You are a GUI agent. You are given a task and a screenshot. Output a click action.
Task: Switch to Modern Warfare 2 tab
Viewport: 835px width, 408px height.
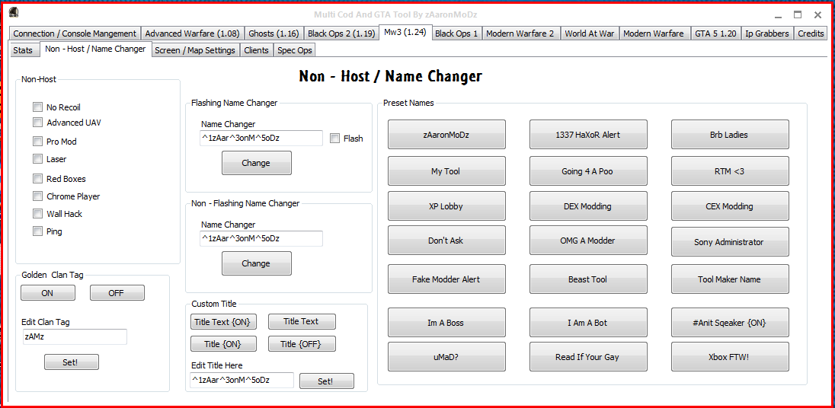[520, 33]
